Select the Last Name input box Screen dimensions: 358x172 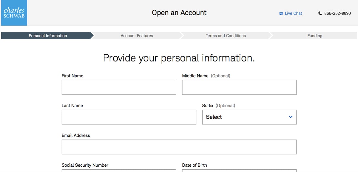click(x=129, y=117)
